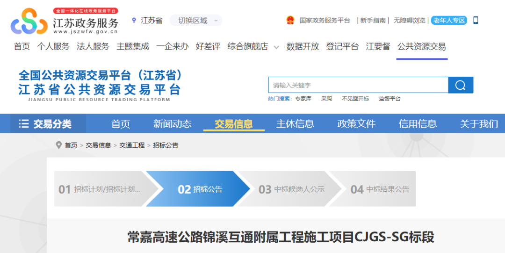Open the mobile phone version icon
The height and width of the screenshot is (253, 505).
pos(476,21)
